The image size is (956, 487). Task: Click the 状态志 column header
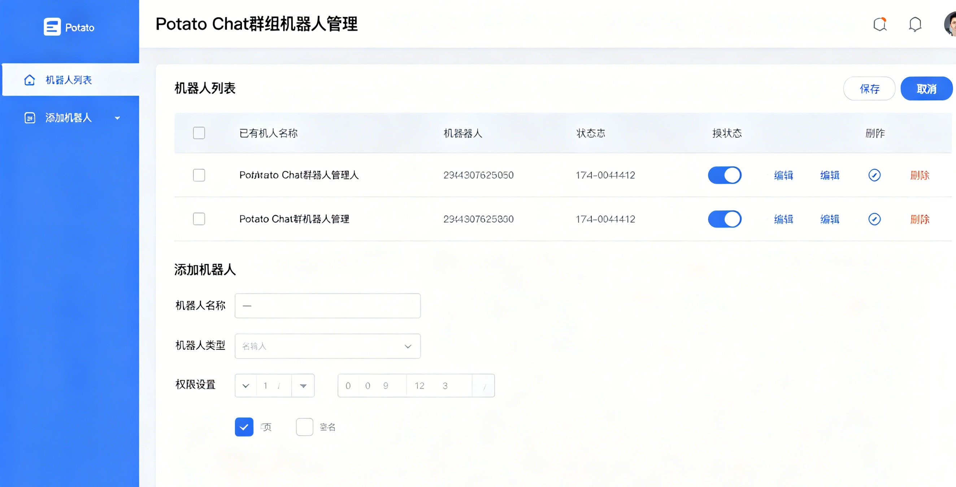click(590, 133)
